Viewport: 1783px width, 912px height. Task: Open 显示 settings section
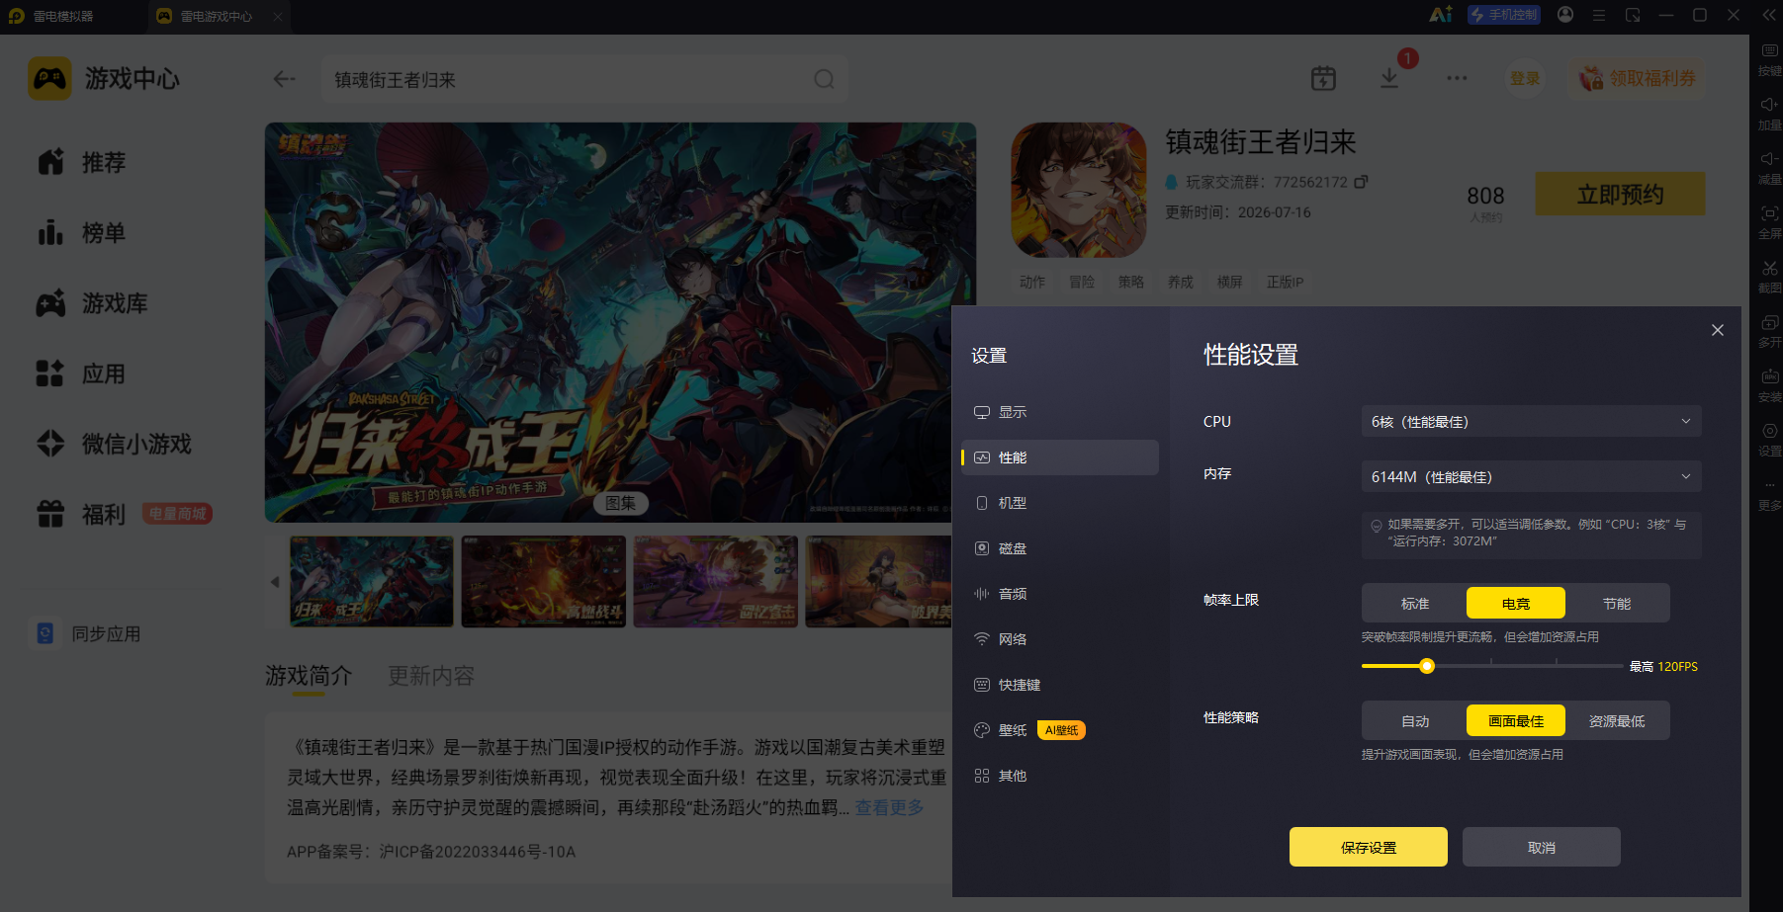coord(1060,412)
